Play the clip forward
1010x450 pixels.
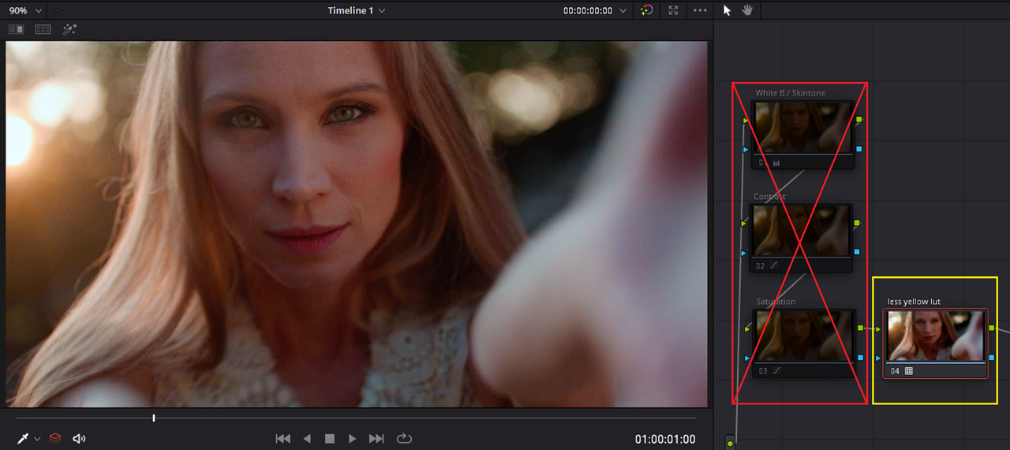(353, 438)
